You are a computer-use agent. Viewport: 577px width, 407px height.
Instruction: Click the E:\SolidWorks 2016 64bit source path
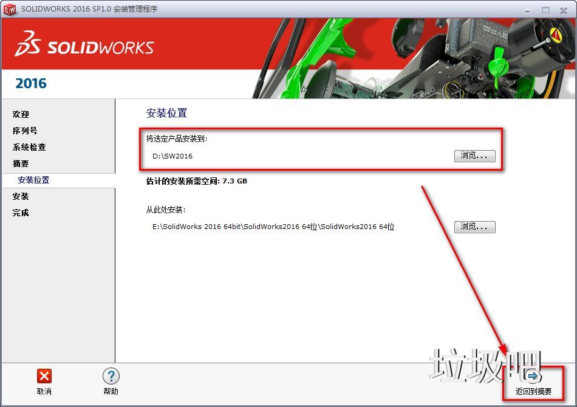pyautogui.click(x=273, y=227)
